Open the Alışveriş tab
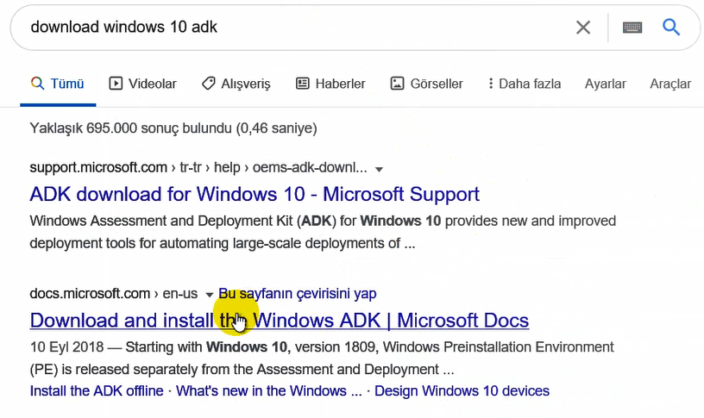This screenshot has width=704, height=418. 236,84
